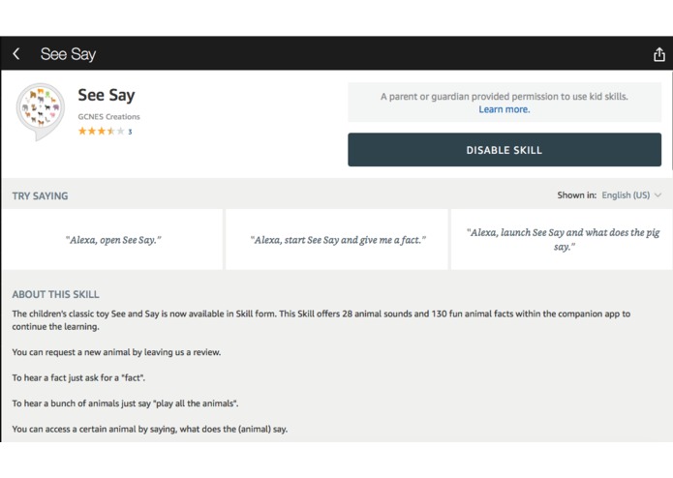This screenshot has width=673, height=478.
Task: Open the star rating reviews
Action: [102, 132]
